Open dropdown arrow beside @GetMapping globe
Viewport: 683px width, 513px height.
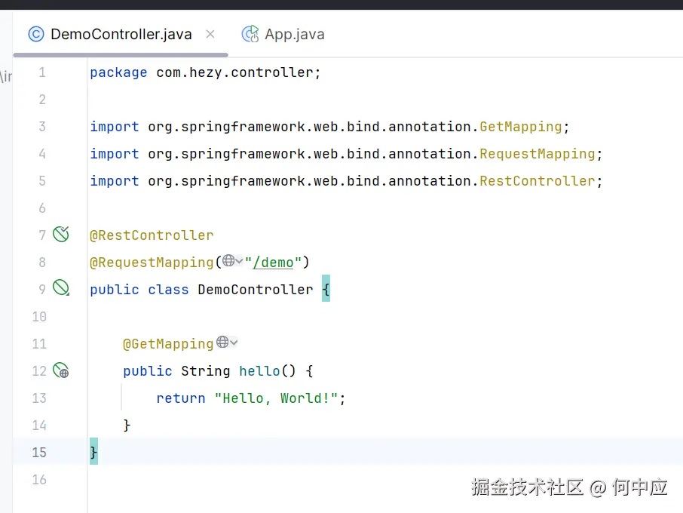click(x=234, y=343)
